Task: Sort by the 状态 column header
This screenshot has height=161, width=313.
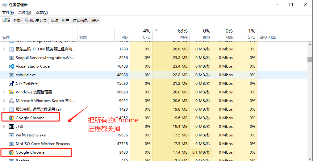Action: [x=96, y=35]
